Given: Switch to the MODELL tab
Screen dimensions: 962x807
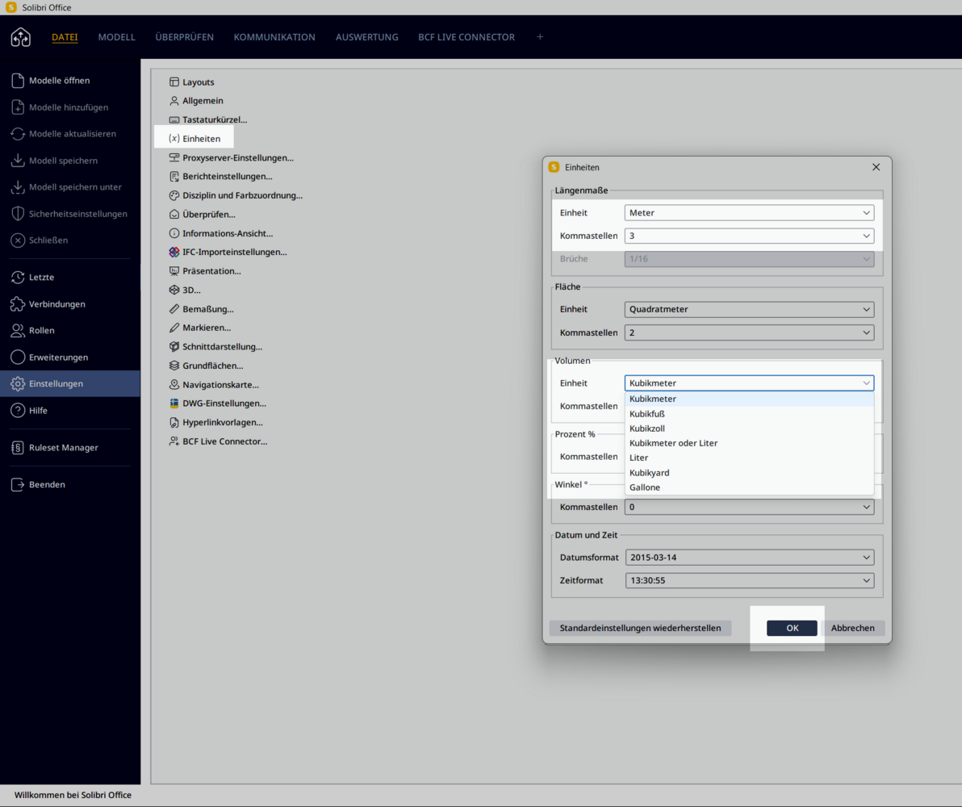Looking at the screenshot, I should point(116,37).
